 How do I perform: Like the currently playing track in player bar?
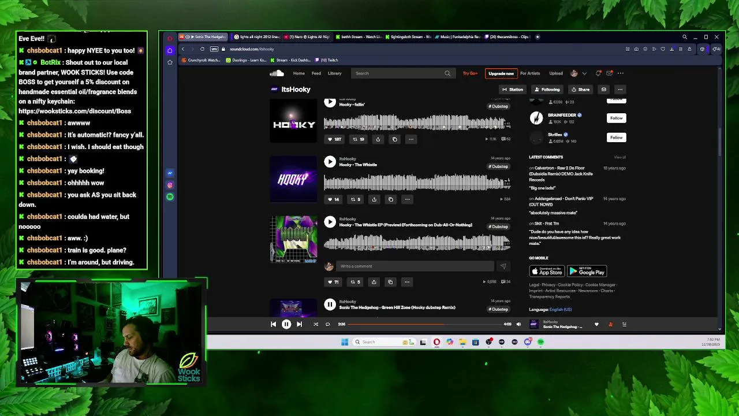click(x=596, y=325)
